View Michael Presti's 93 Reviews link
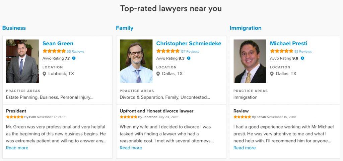The width and height of the screenshot is (343, 161). click(303, 52)
